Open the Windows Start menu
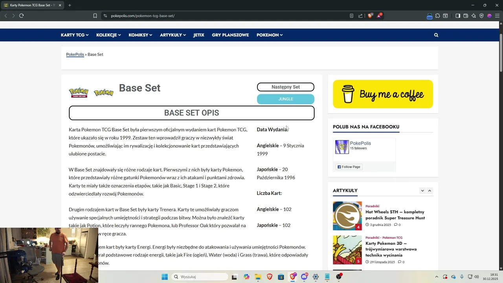Viewport: 503px width, 283px height. tap(165, 277)
